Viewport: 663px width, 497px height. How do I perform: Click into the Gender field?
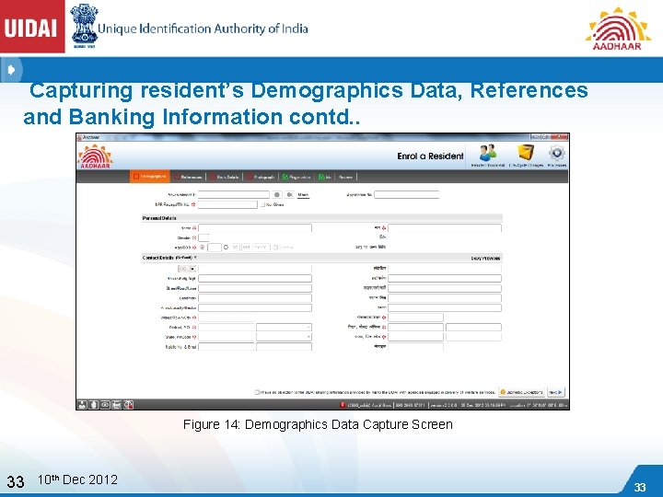point(204,238)
